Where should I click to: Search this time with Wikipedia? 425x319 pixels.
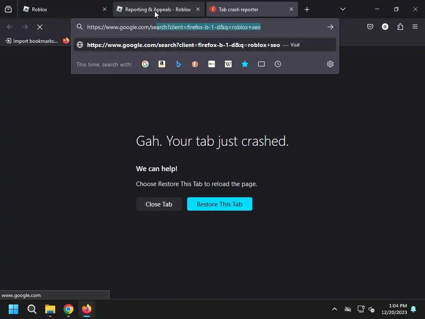(228, 64)
